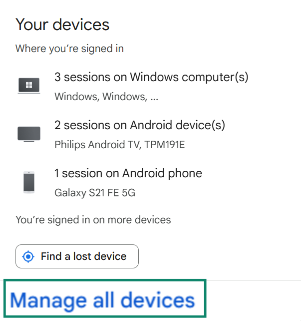Click the Android phone device icon
The height and width of the screenshot is (321, 301).
click(28, 182)
